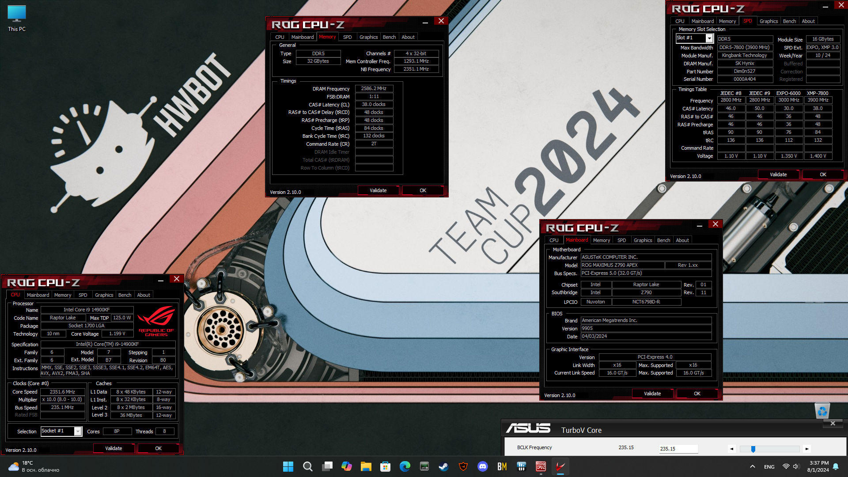
Task: Open the About tab in Mainboard window
Action: click(682, 240)
